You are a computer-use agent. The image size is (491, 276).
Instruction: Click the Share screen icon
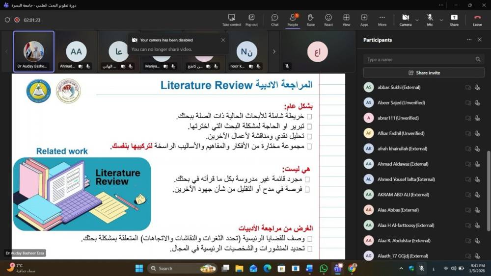pos(454,20)
